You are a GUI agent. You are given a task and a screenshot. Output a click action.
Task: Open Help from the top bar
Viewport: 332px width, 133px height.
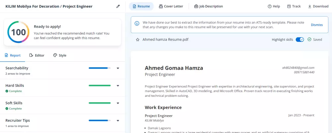click(x=274, y=6)
